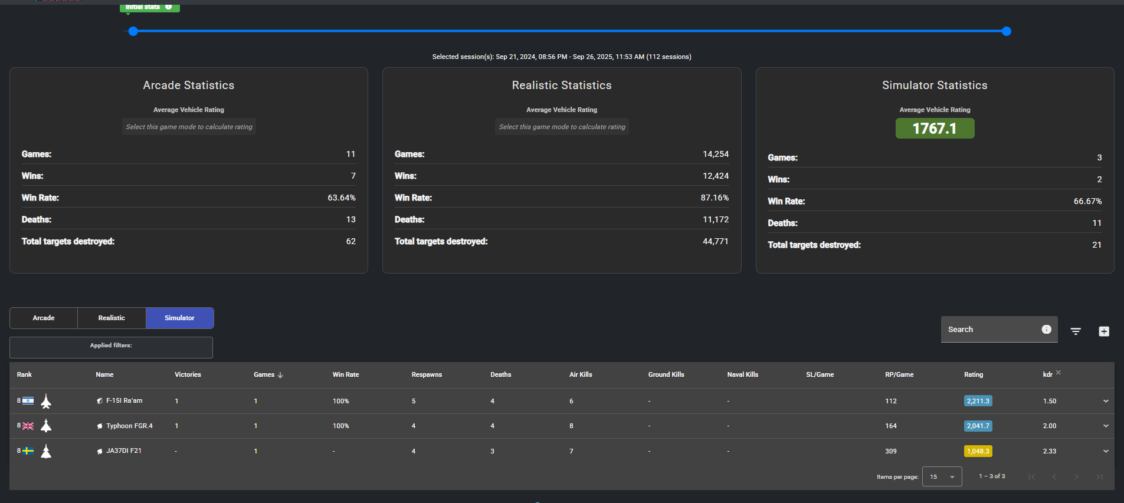Open the Items per page dropdown
The height and width of the screenshot is (503, 1124).
click(x=942, y=476)
